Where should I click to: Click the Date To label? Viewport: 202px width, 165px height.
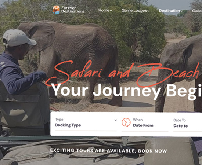[180, 120]
